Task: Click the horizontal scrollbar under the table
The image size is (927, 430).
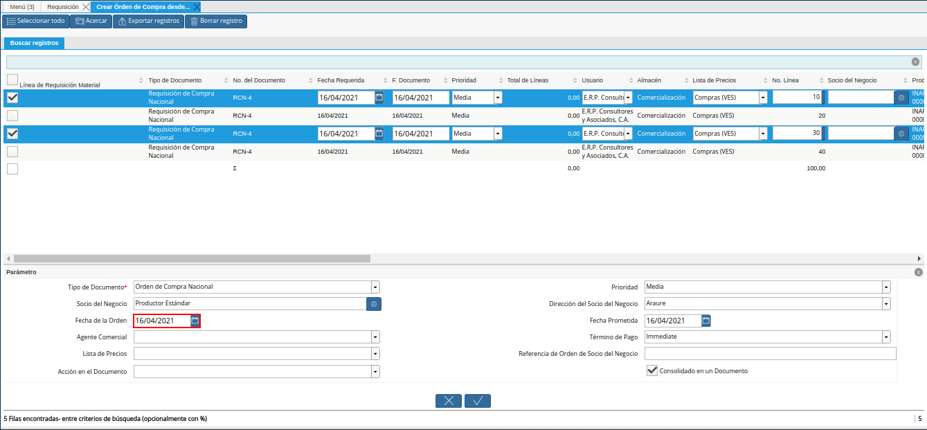Action: (x=192, y=258)
